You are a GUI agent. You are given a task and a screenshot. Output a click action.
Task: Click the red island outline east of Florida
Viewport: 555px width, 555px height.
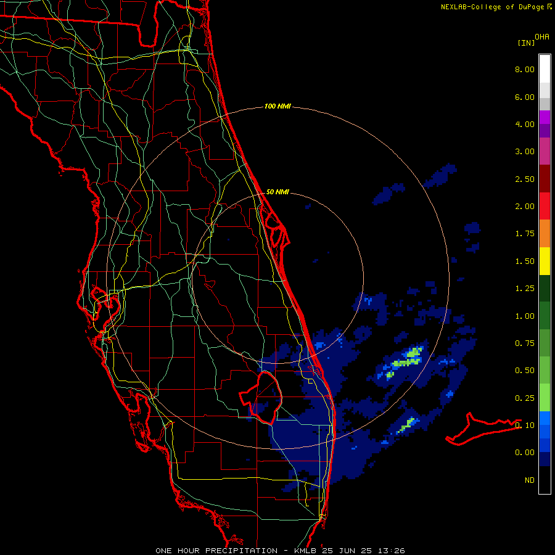(x=483, y=429)
